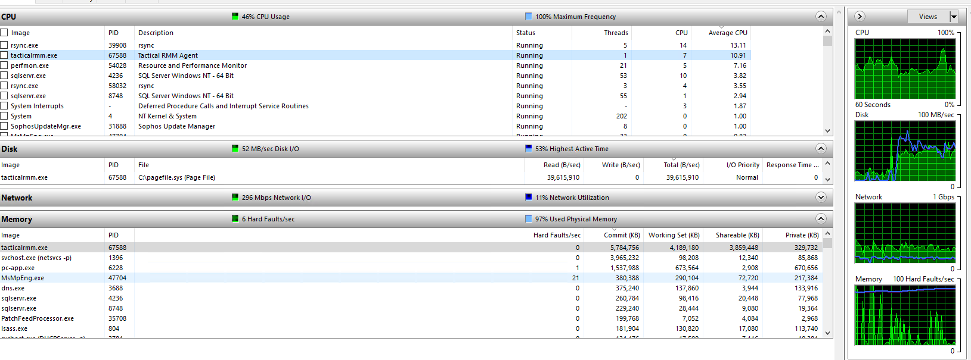Click the Views button

point(927,17)
